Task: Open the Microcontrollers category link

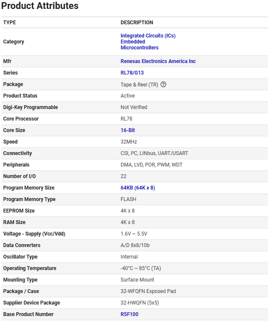Action: click(140, 48)
